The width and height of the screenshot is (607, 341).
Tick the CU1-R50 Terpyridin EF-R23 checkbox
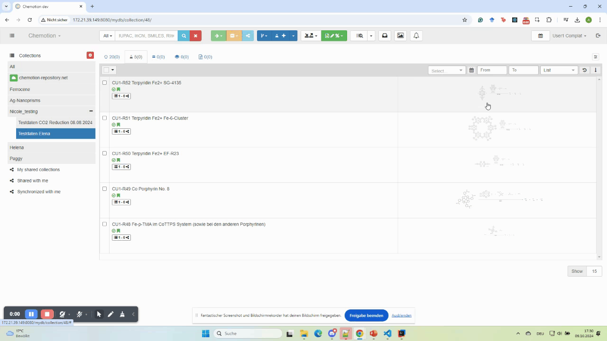click(105, 153)
